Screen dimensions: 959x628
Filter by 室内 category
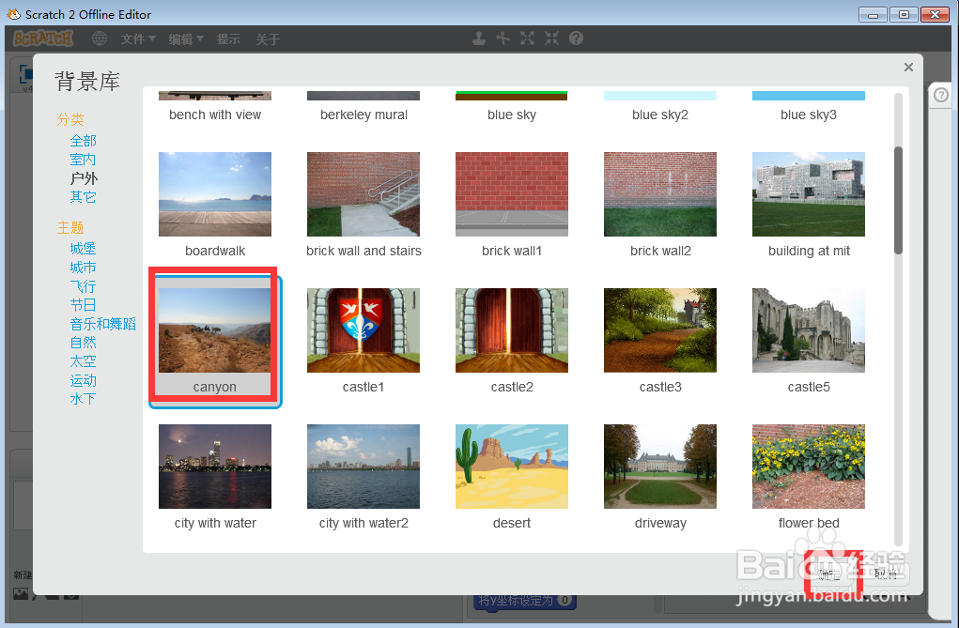pyautogui.click(x=84, y=160)
